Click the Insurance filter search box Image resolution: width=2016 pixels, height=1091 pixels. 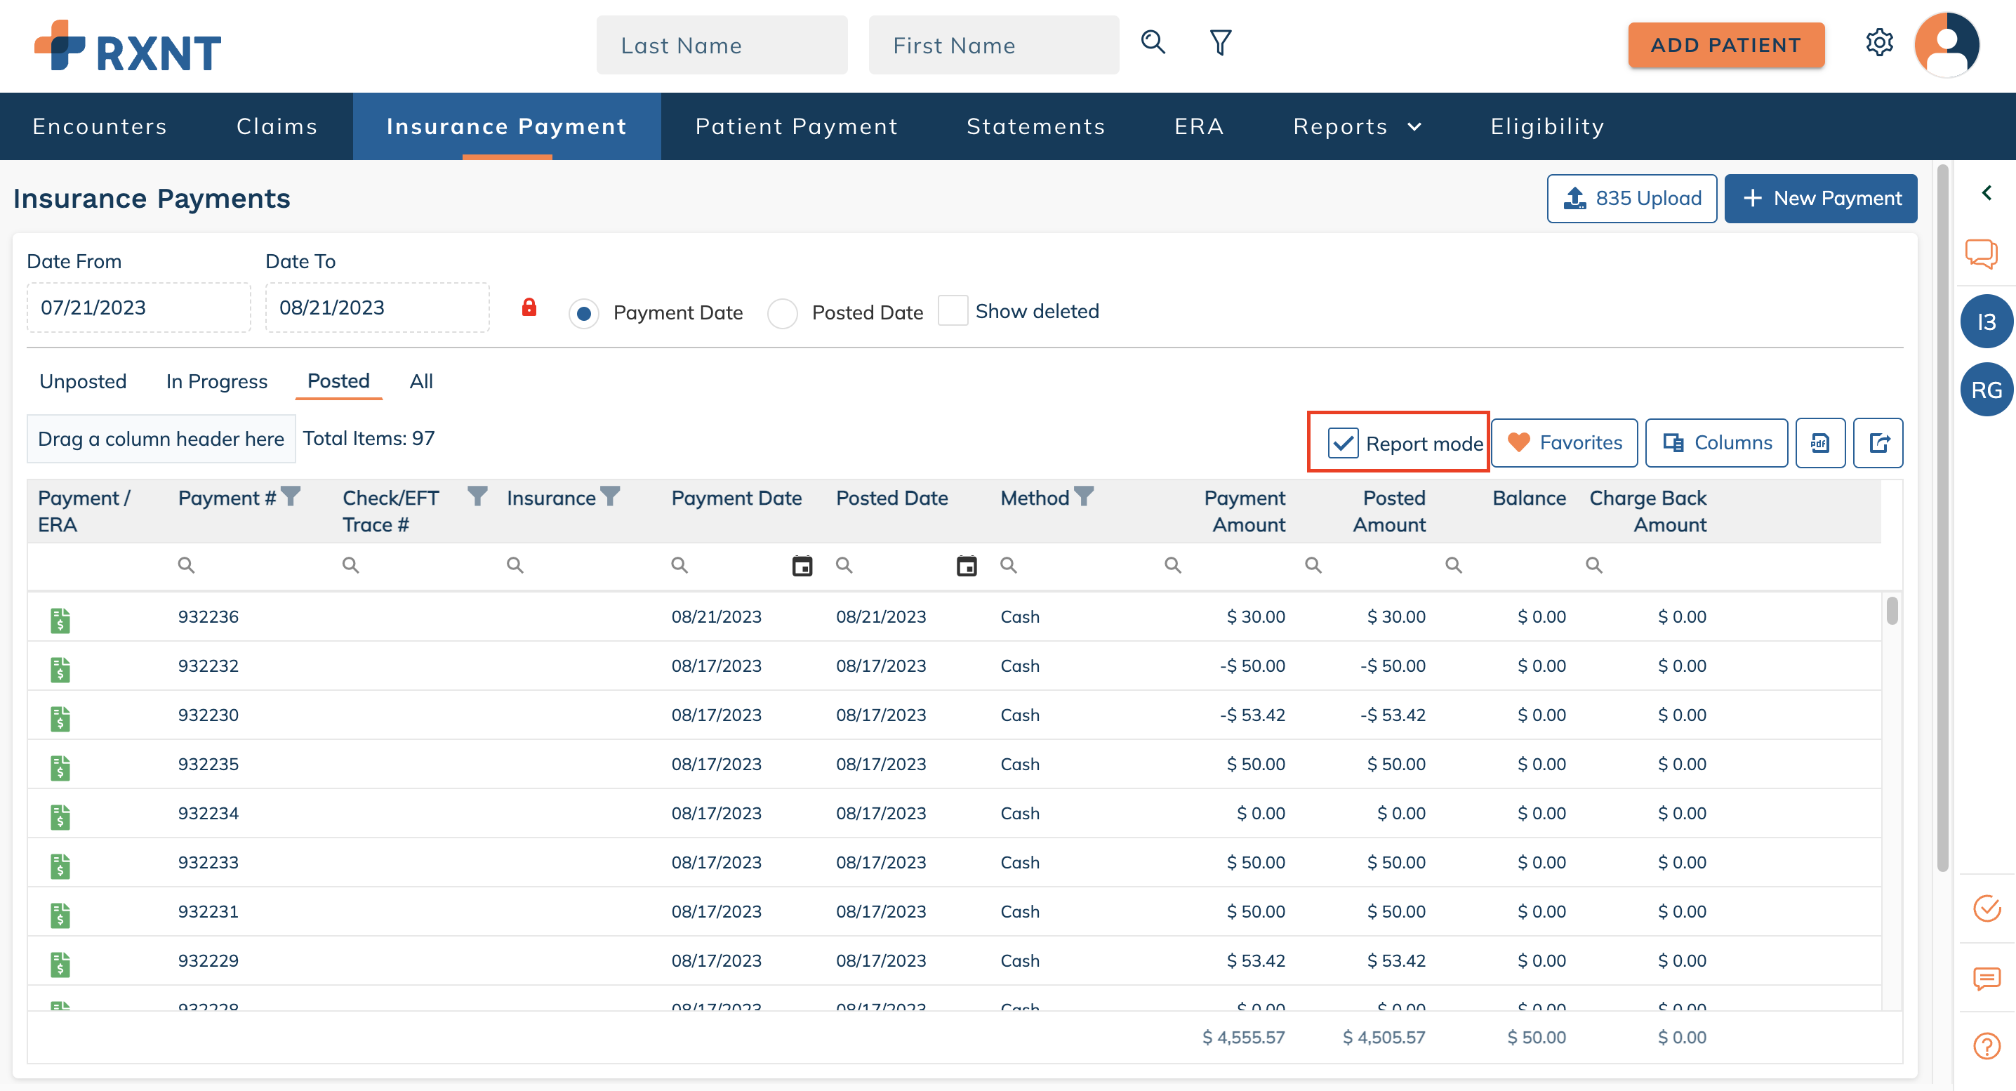tap(579, 565)
